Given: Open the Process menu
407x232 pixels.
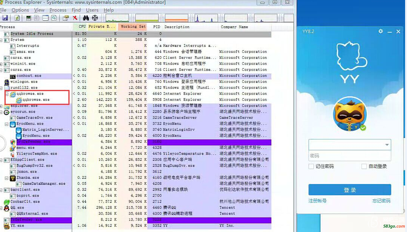Looking at the screenshot, I should 58,10.
